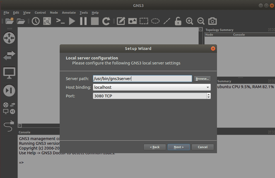275x178 pixels.
Task: Float the Console dock panel
Action: point(270,132)
